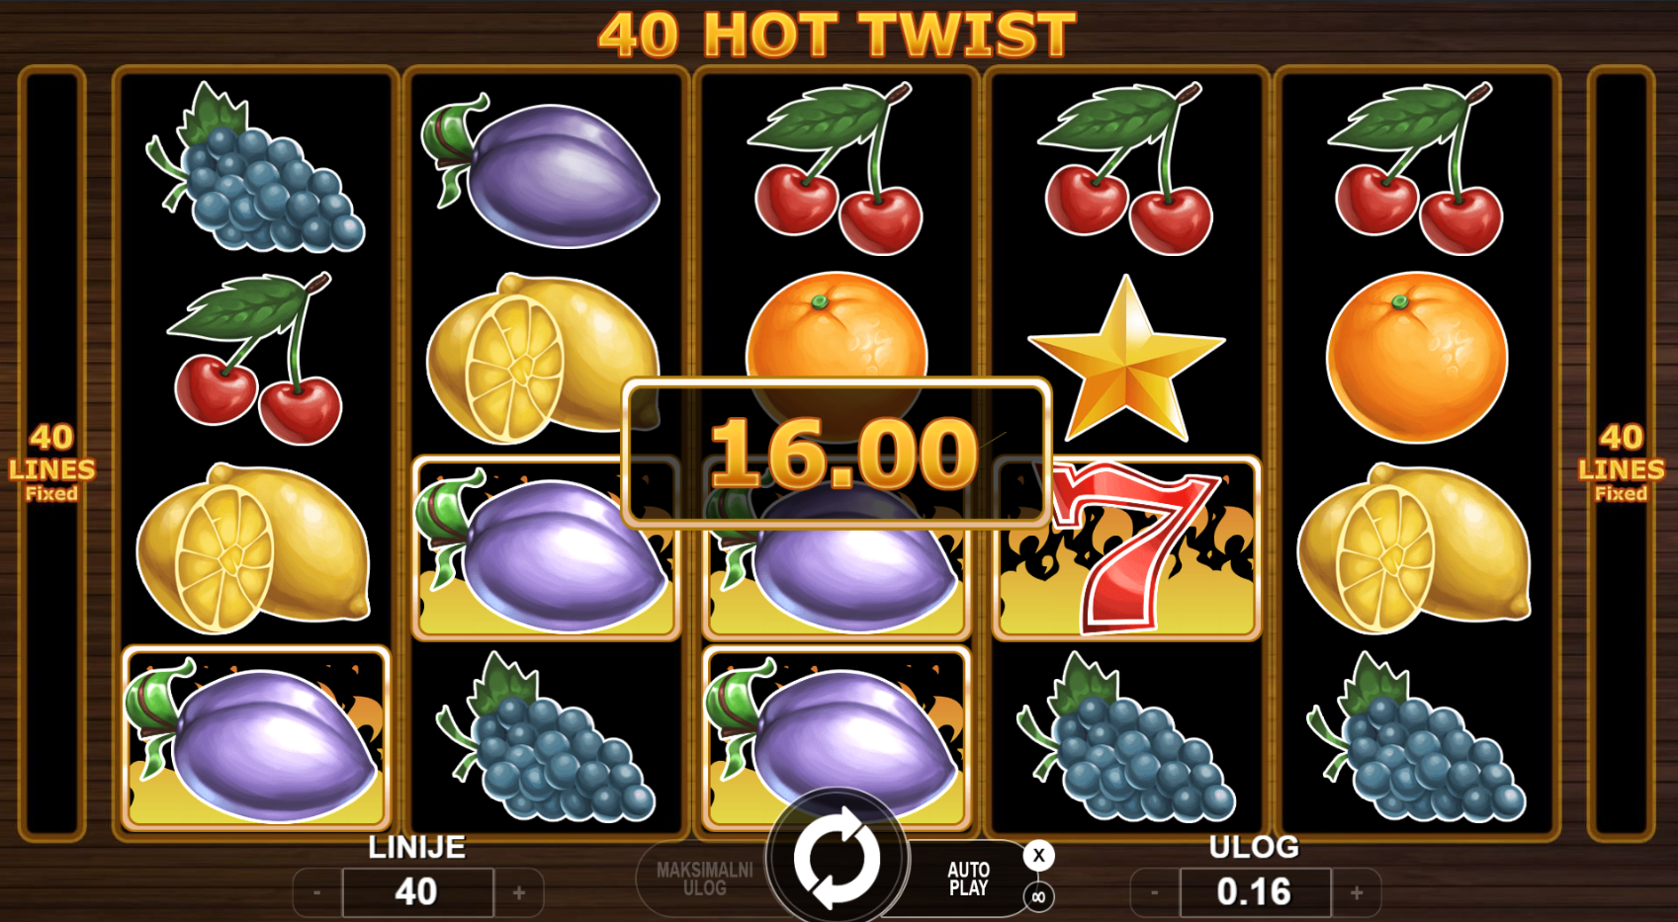Click the gold star symbol

[x=1126, y=359]
